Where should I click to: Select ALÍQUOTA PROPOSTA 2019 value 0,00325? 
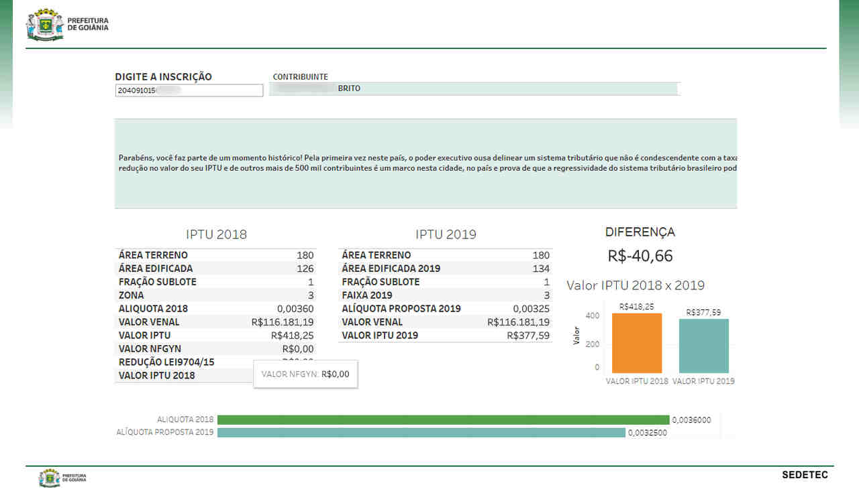(532, 309)
